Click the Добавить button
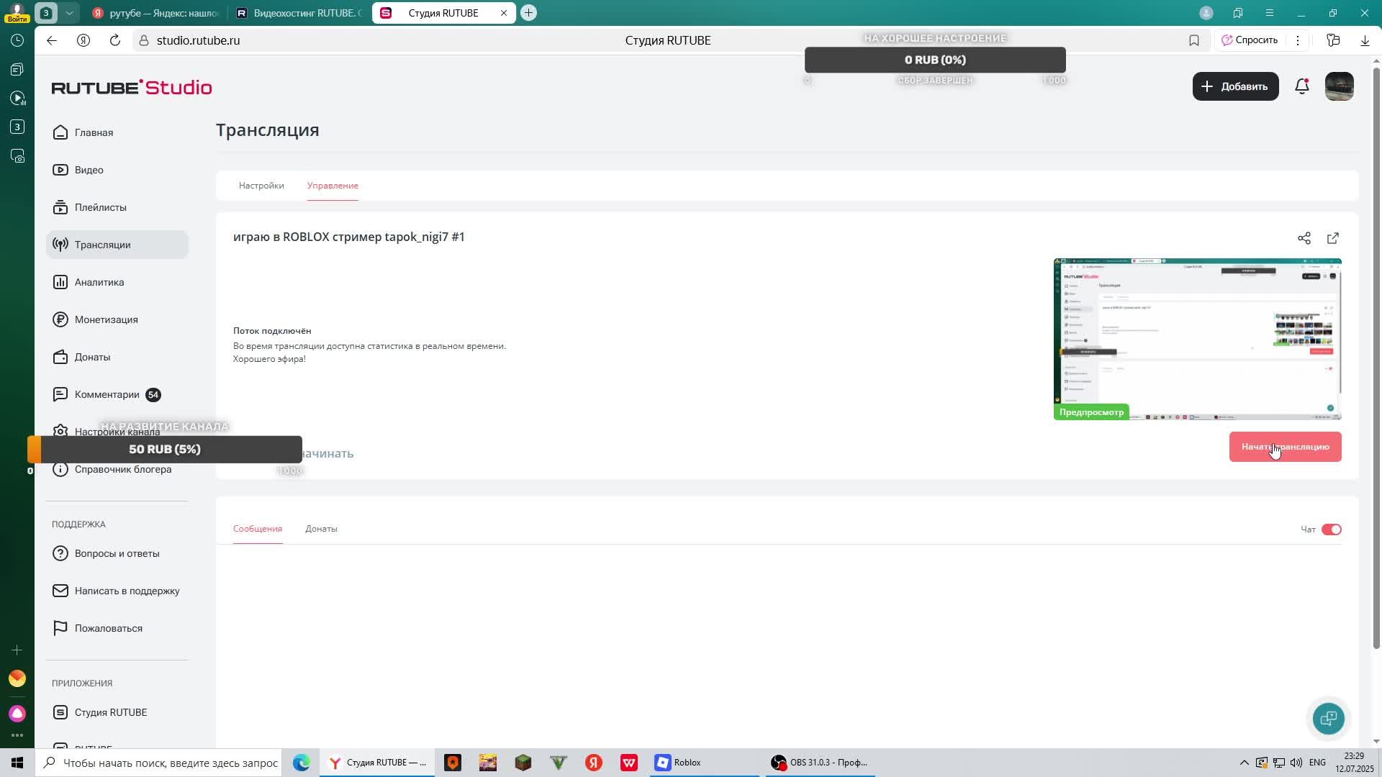This screenshot has width=1382, height=777. (1235, 86)
